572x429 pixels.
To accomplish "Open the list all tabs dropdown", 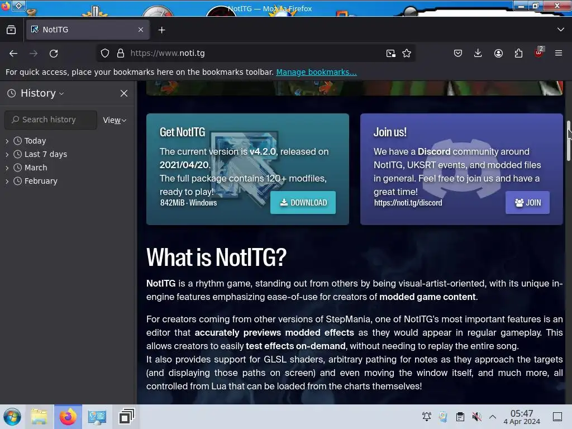I will [x=561, y=30].
